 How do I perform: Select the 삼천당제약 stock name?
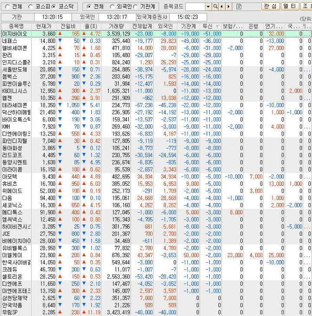tap(15, 298)
